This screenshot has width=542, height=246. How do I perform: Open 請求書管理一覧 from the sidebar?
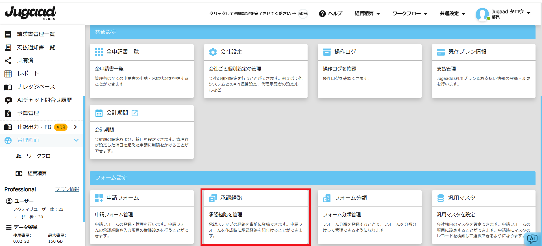(x=36, y=34)
